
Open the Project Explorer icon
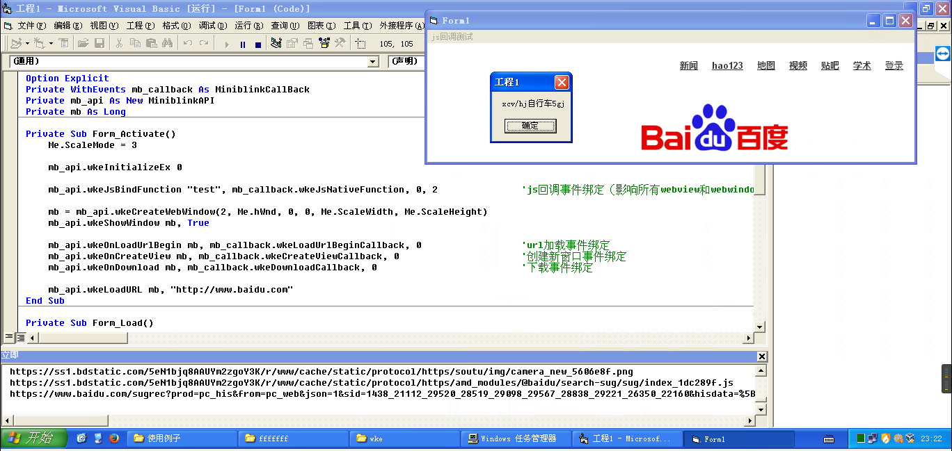[276, 43]
